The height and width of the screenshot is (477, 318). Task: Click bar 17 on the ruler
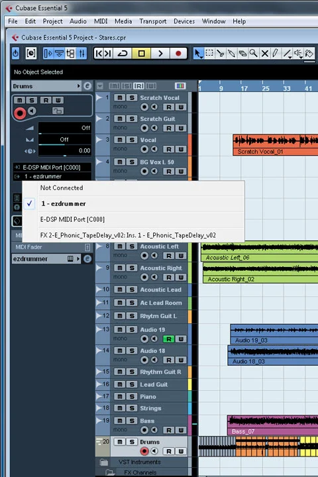tap(244, 89)
